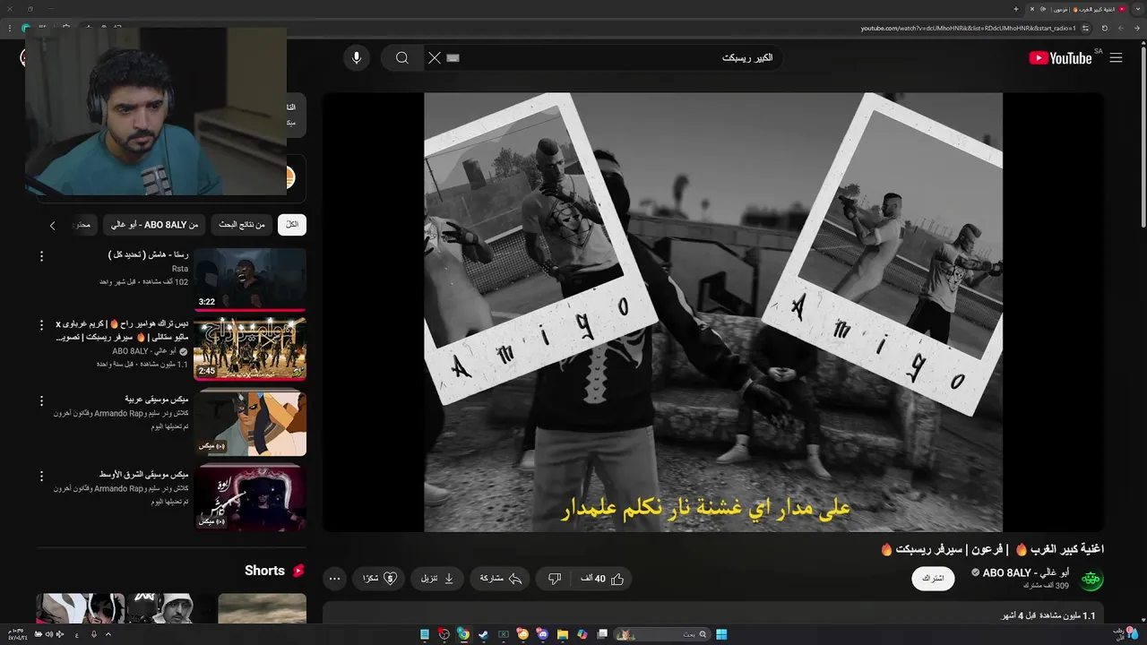Subscribe with the اشتراك button
Viewport: 1147px width, 645px height.
(933, 579)
